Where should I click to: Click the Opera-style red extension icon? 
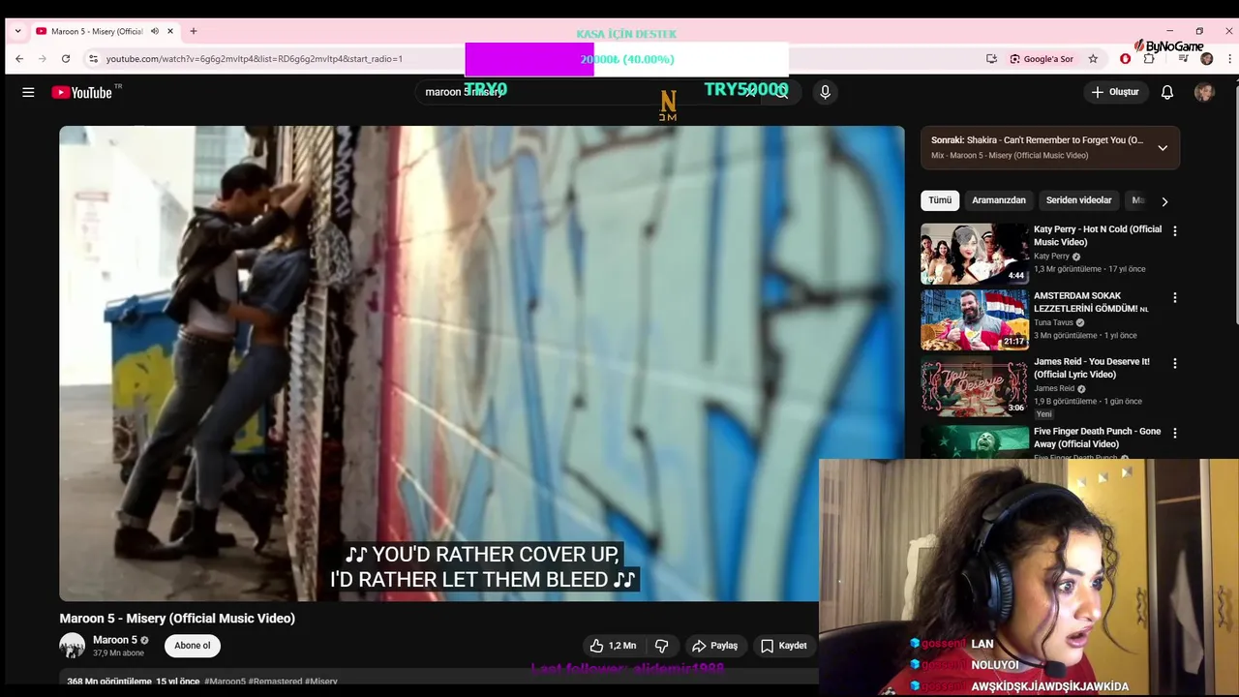1125,59
